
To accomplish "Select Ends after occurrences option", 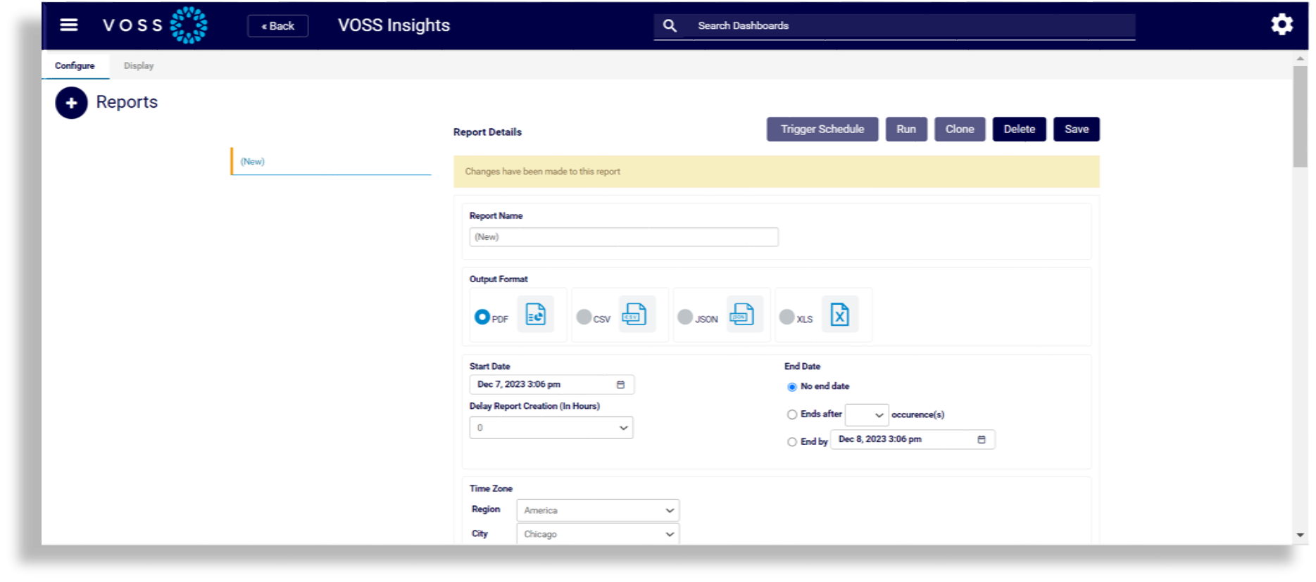I will click(x=792, y=415).
